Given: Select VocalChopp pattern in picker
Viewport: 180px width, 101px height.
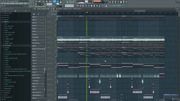Looking at the screenshot, I should tap(38, 43).
